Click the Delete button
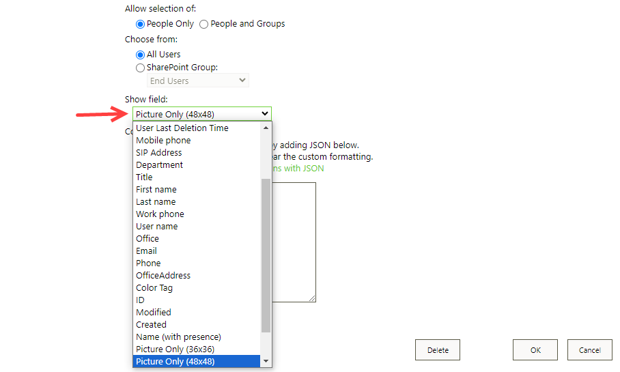This screenshot has width=620, height=372. [438, 350]
